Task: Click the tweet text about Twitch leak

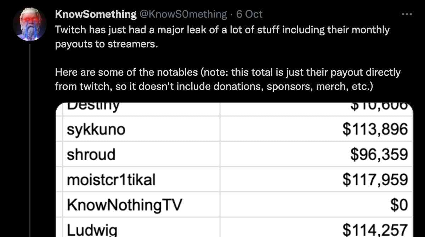Action: click(x=222, y=37)
